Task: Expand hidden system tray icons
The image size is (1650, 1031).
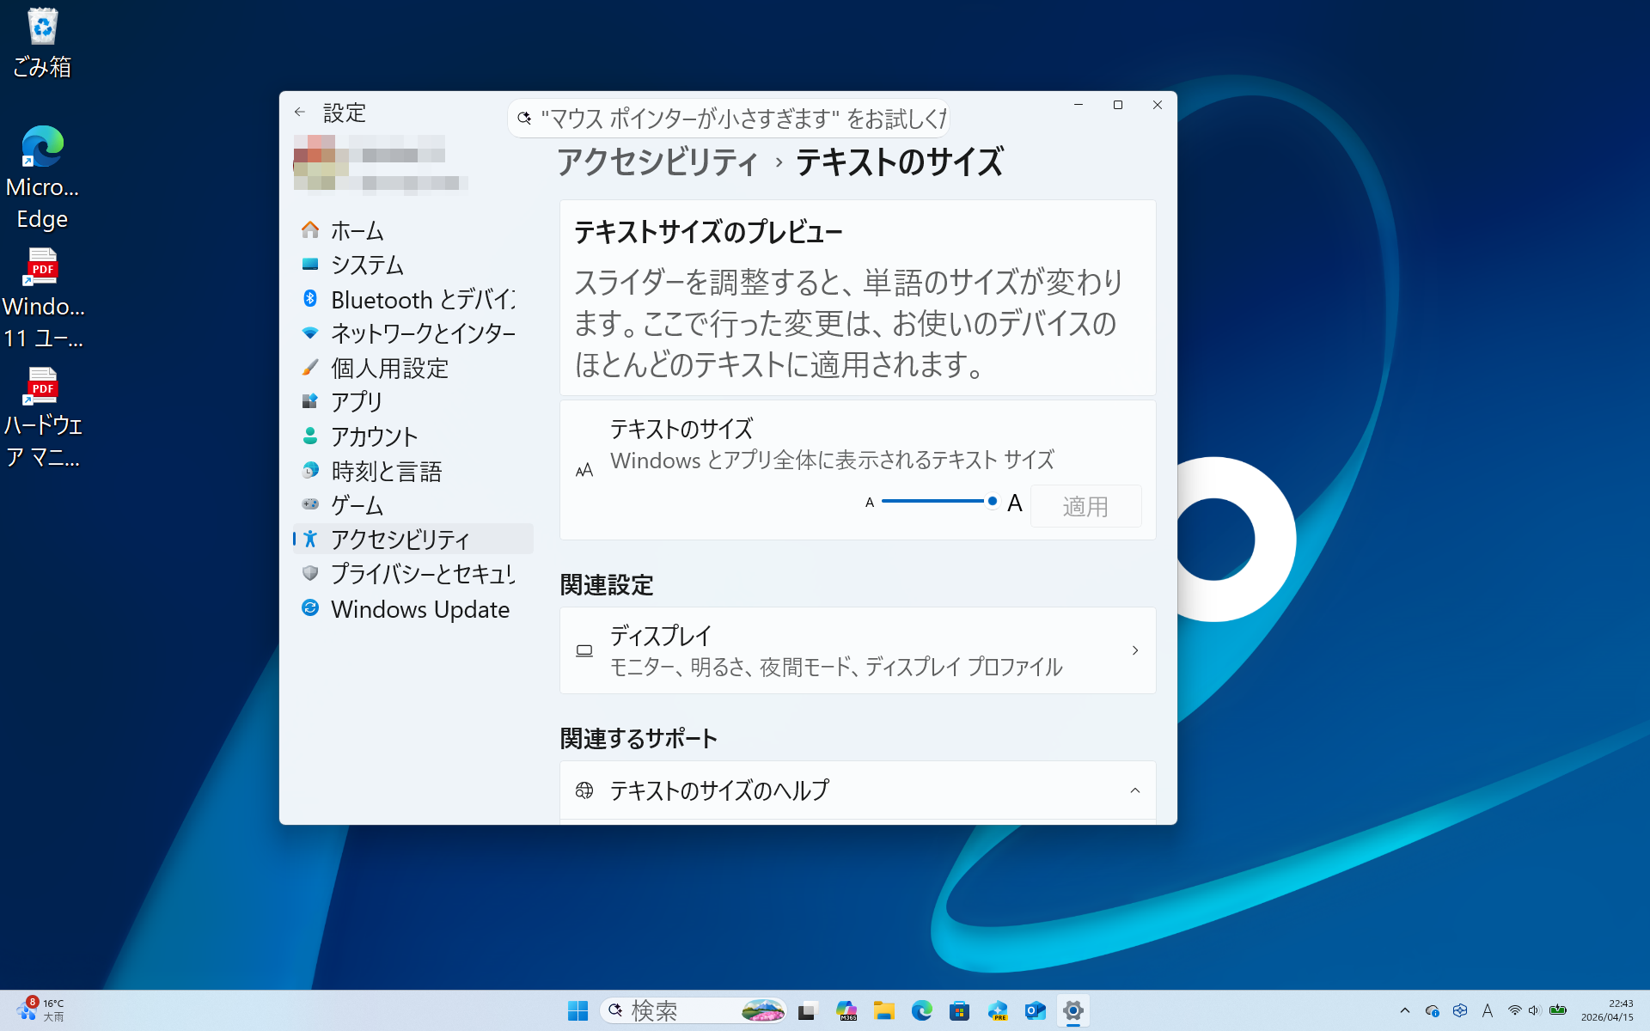Action: click(x=1404, y=1010)
